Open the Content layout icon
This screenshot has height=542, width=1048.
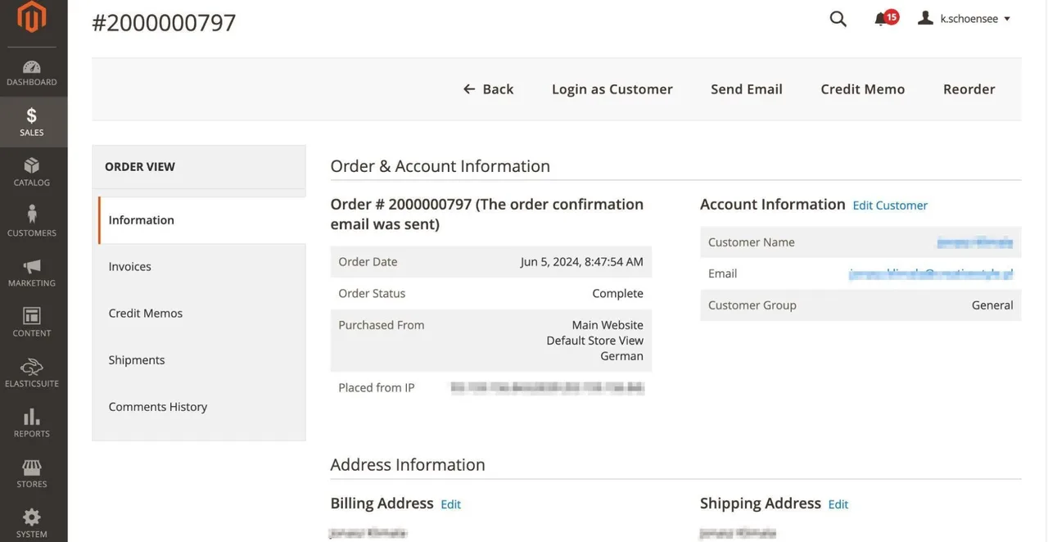coord(32,316)
